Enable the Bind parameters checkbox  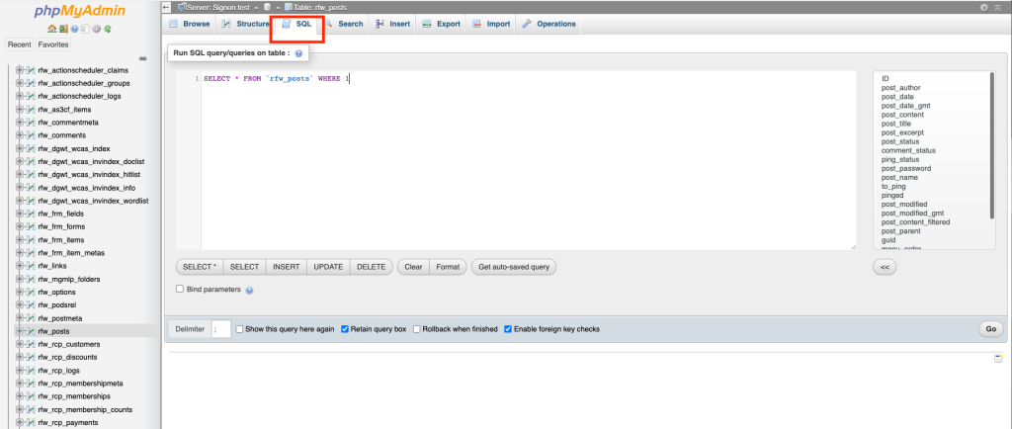click(x=180, y=290)
